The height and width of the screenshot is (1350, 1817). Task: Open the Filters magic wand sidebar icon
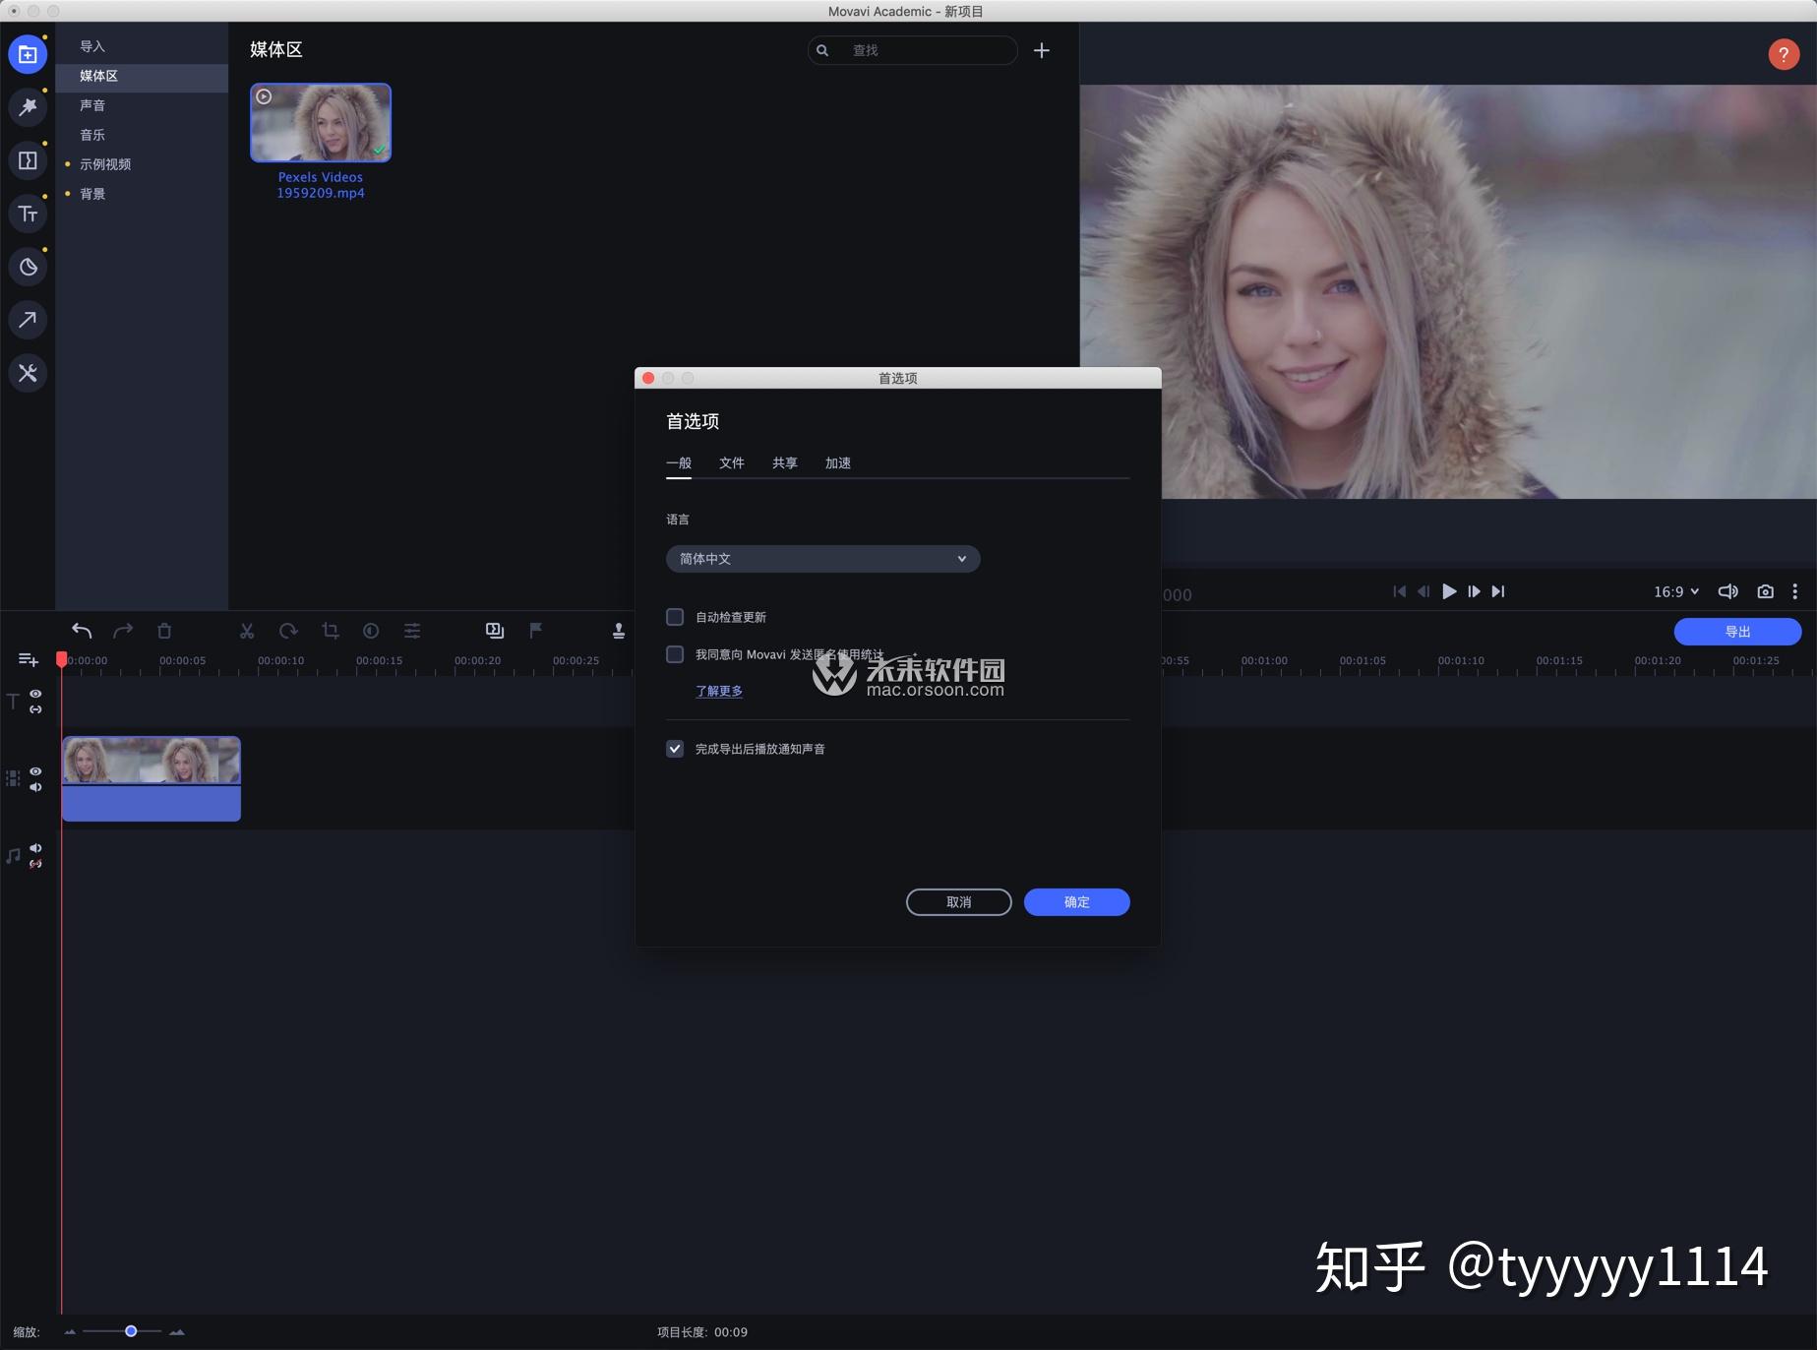coord(28,107)
